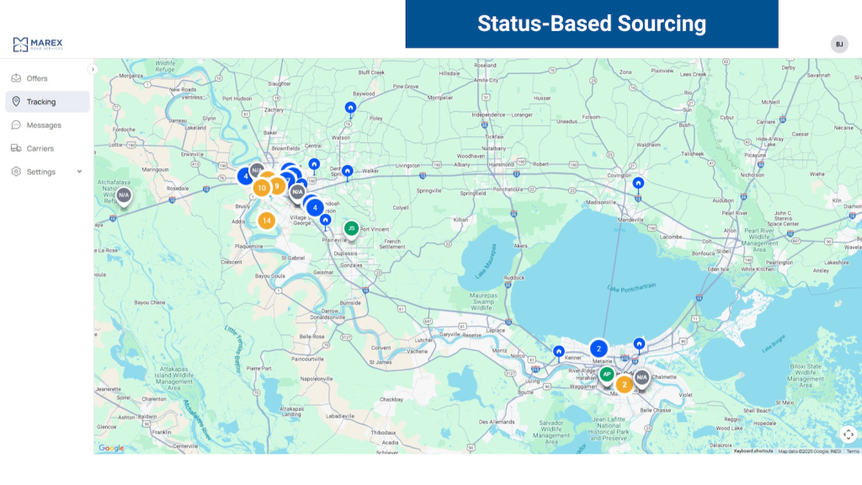The image size is (862, 485).
Task: Open the BJ user avatar menu
Action: pos(838,44)
